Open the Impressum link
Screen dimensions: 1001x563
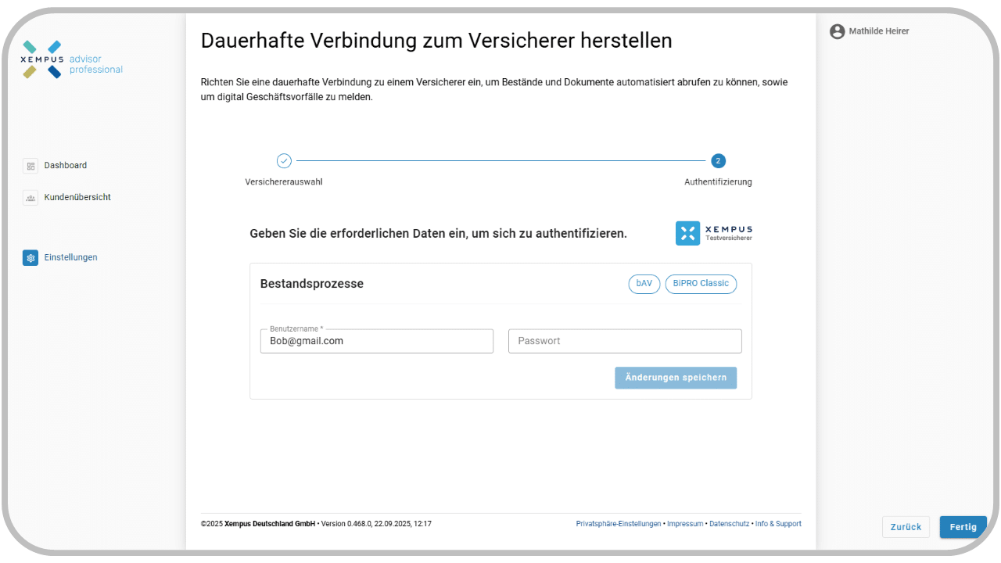click(x=685, y=524)
